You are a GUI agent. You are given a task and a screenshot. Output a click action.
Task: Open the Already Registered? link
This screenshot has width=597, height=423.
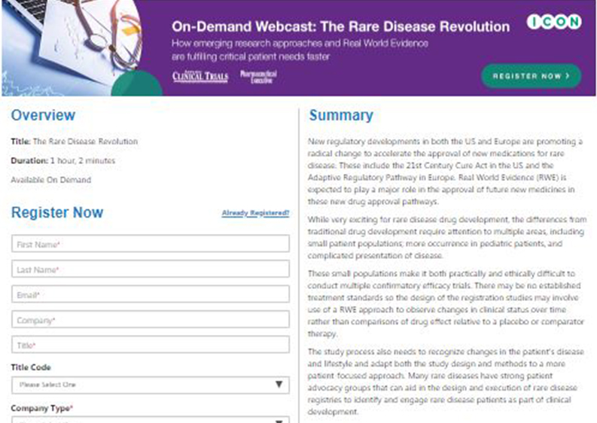(255, 213)
